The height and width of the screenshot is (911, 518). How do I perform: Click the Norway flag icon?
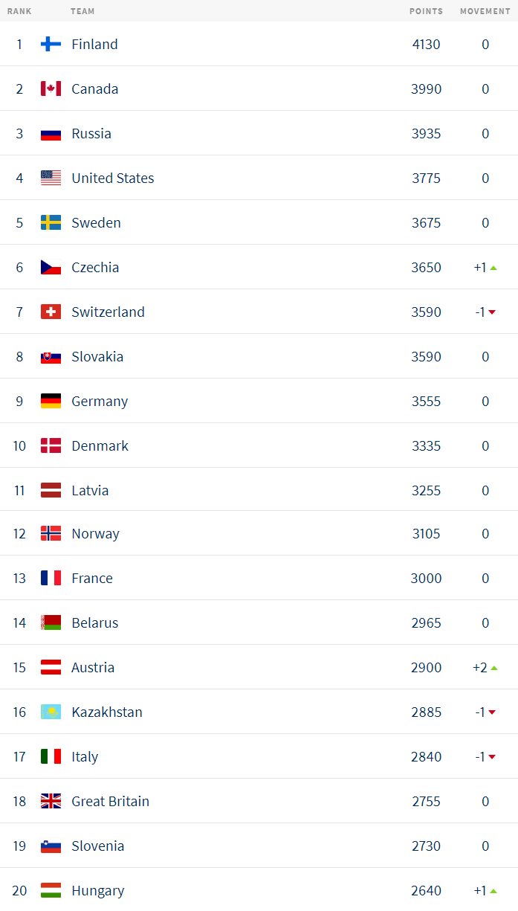(51, 533)
